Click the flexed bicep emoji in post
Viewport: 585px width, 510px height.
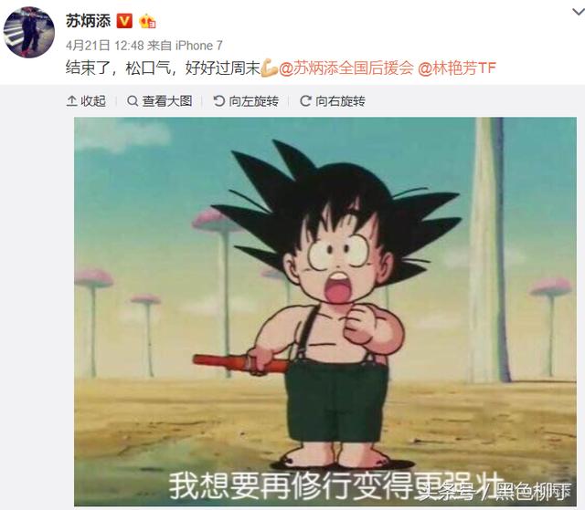(x=269, y=68)
